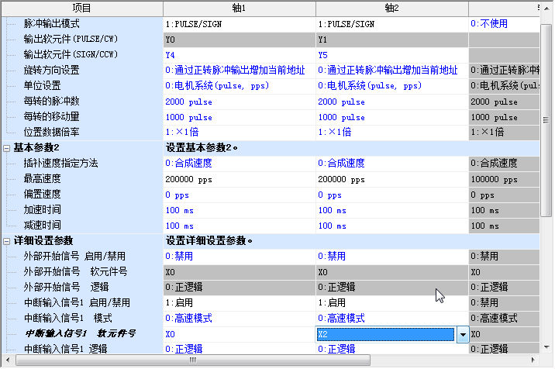Select 轴1 中断输入信号1 启用/禁用 value
Screen dimensions: 555x369
pyautogui.click(x=239, y=303)
